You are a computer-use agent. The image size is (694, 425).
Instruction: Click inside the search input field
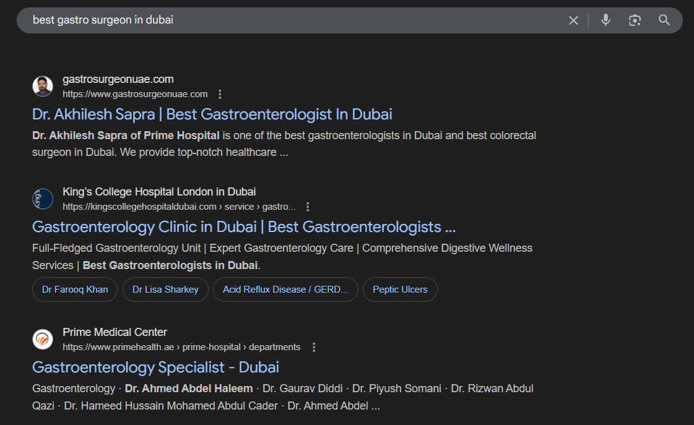248,20
